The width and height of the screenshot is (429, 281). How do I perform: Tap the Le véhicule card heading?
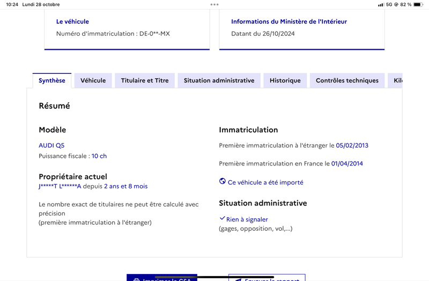point(72,21)
